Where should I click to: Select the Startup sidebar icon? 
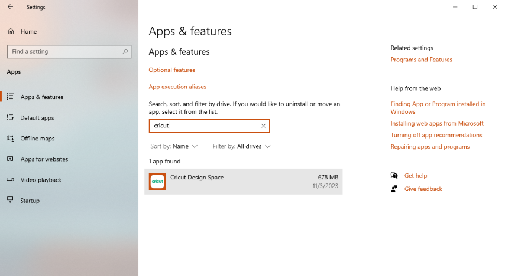[10, 200]
